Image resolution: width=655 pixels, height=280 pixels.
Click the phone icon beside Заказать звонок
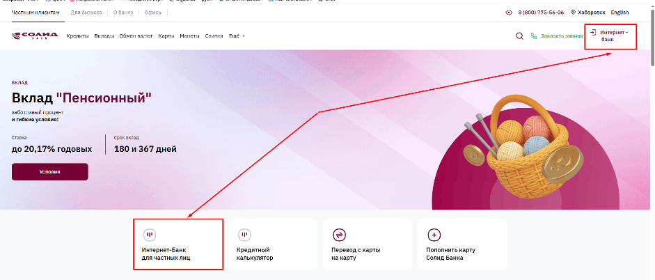534,36
